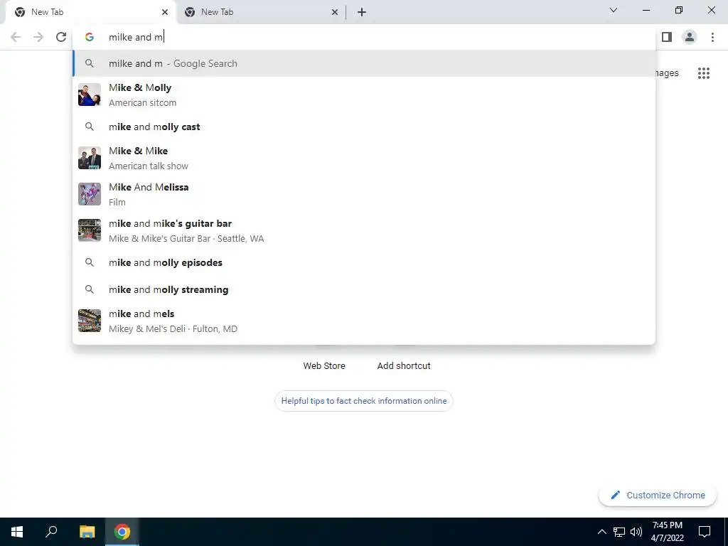Viewport: 728px width, 546px height.
Task: Switch to the second New Tab
Action: click(262, 12)
